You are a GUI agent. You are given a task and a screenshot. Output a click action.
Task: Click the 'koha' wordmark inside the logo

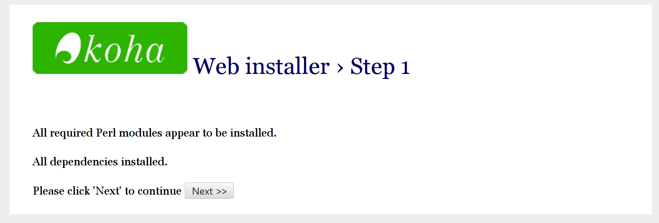[x=124, y=50]
